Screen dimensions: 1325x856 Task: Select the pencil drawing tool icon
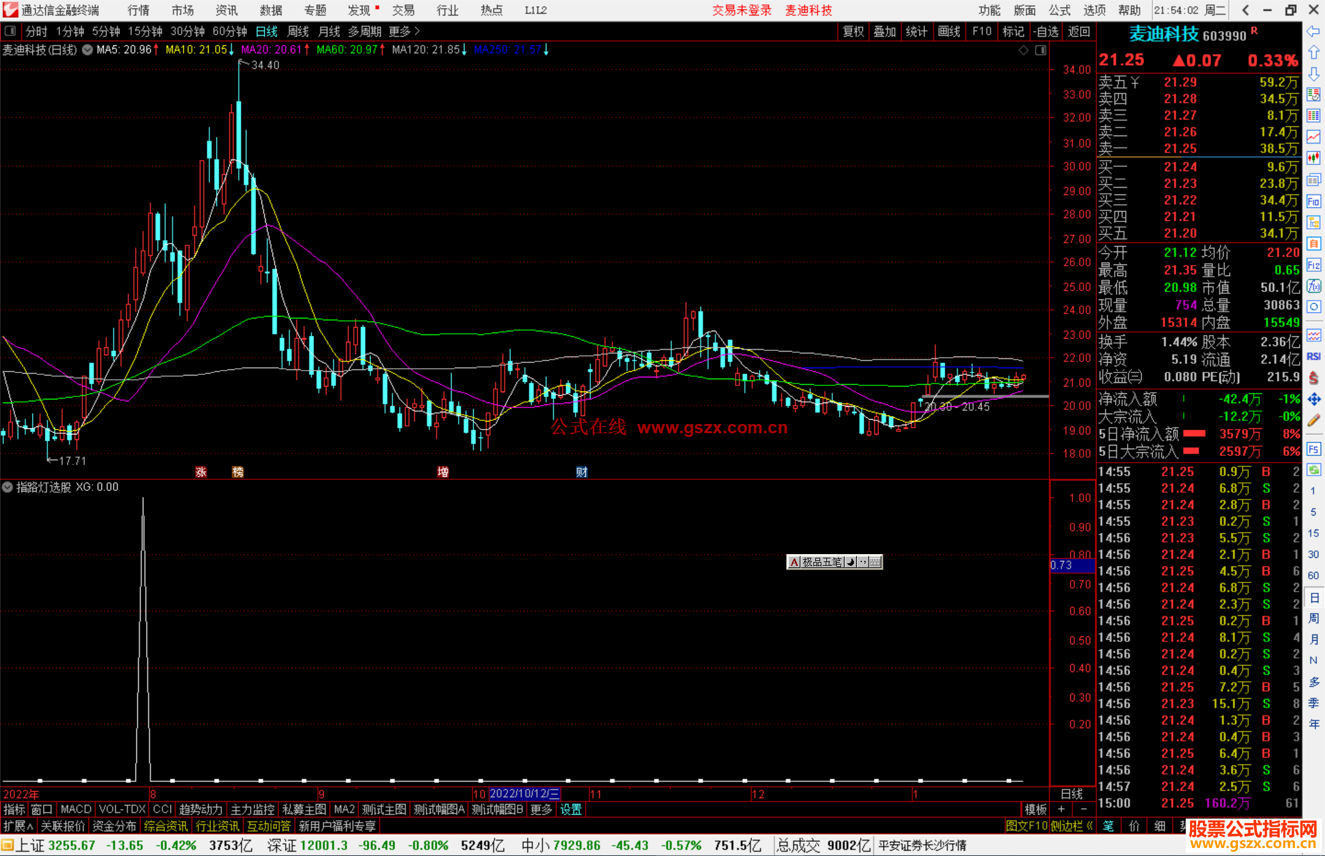click(x=1313, y=420)
